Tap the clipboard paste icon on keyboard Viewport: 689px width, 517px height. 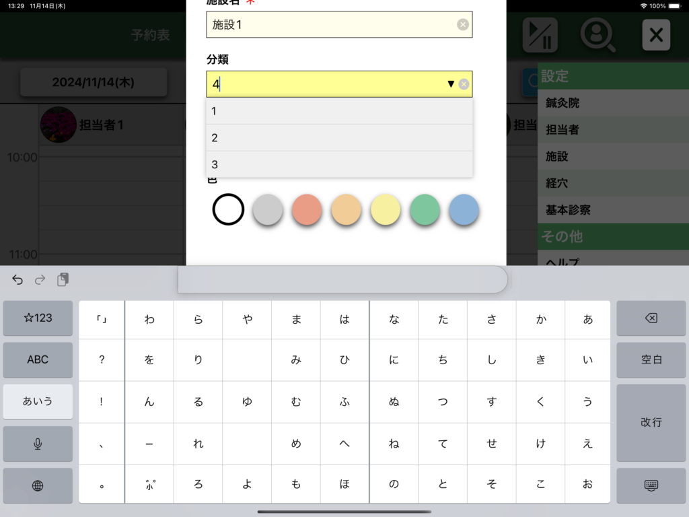[63, 279]
